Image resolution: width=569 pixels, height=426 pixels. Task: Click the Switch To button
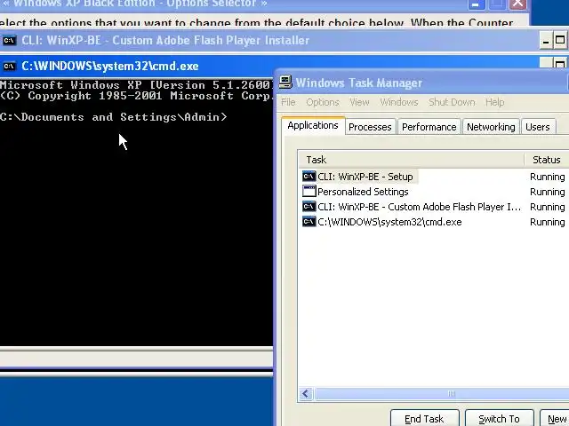[x=500, y=419]
